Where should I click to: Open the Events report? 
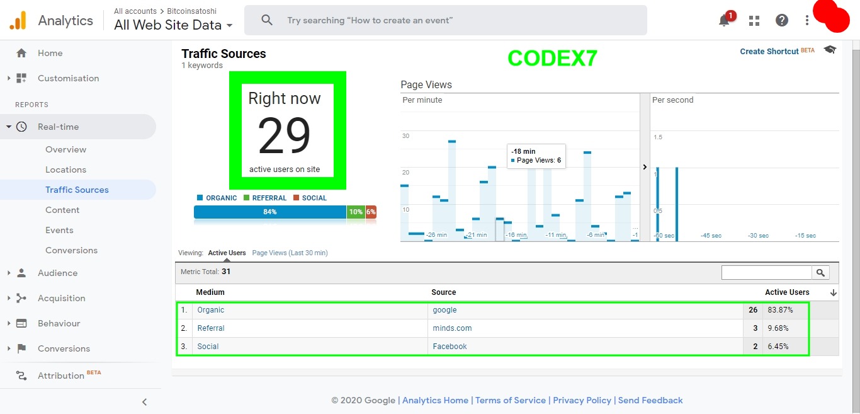pyautogui.click(x=59, y=230)
